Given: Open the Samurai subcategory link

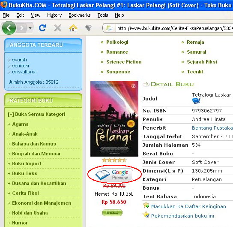Looking at the screenshot, I should tap(197, 52).
